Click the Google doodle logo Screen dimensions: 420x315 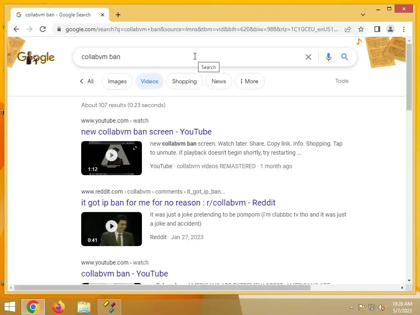tap(36, 57)
